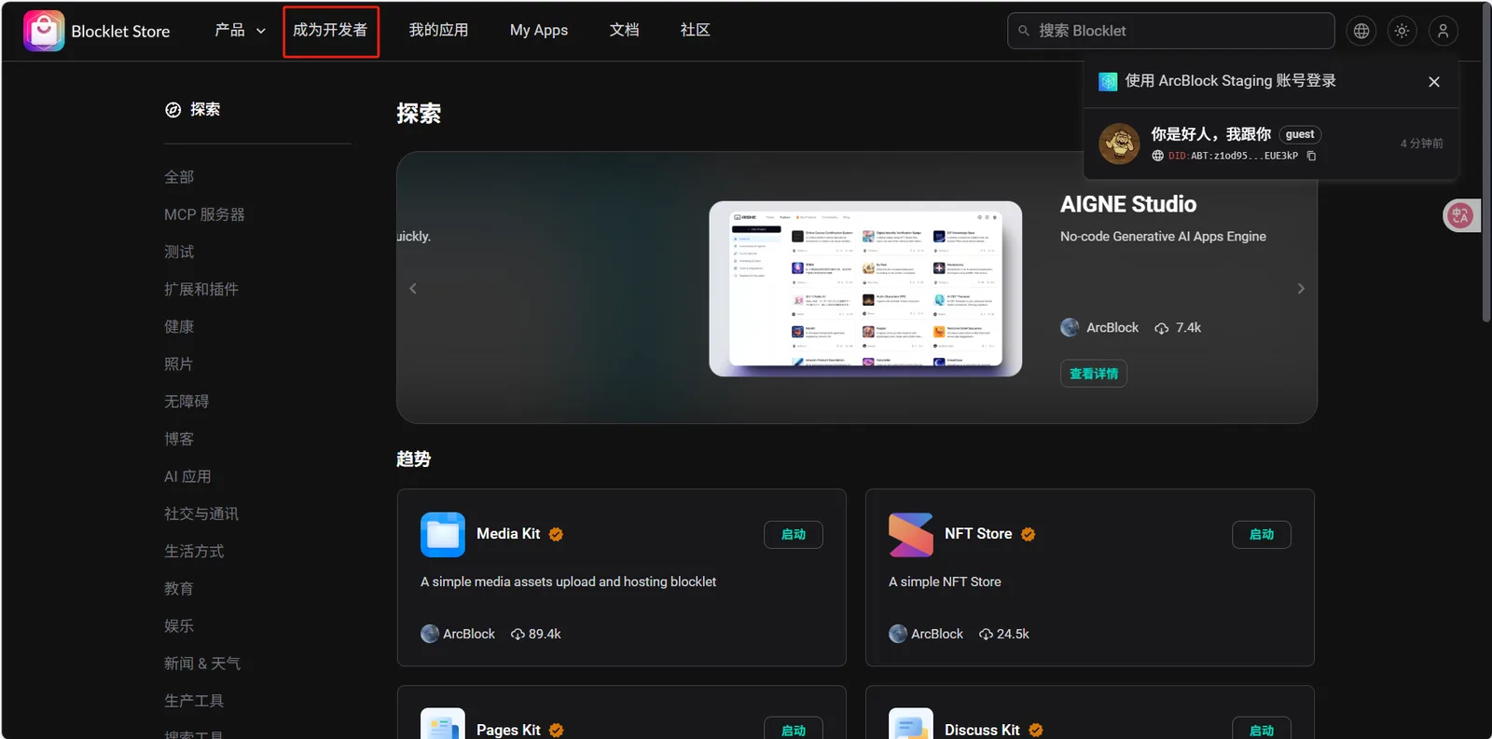Select the 娱乐 category
Viewport: 1492px width, 739px height.
click(179, 625)
